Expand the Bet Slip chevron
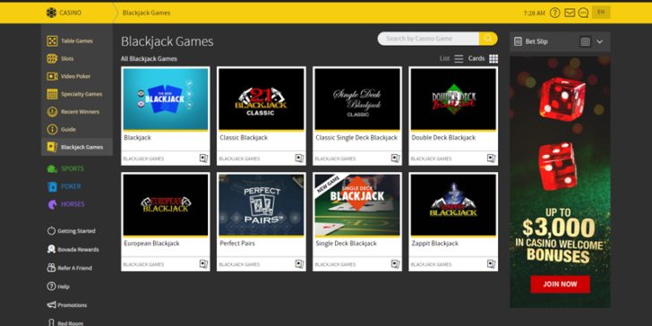The height and width of the screenshot is (326, 652). [600, 41]
